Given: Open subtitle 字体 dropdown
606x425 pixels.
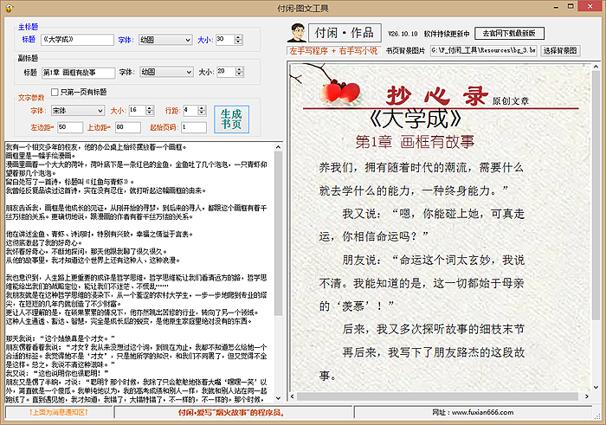Looking at the screenshot, I should point(166,72).
